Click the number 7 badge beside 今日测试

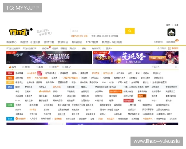pos(170,48)
